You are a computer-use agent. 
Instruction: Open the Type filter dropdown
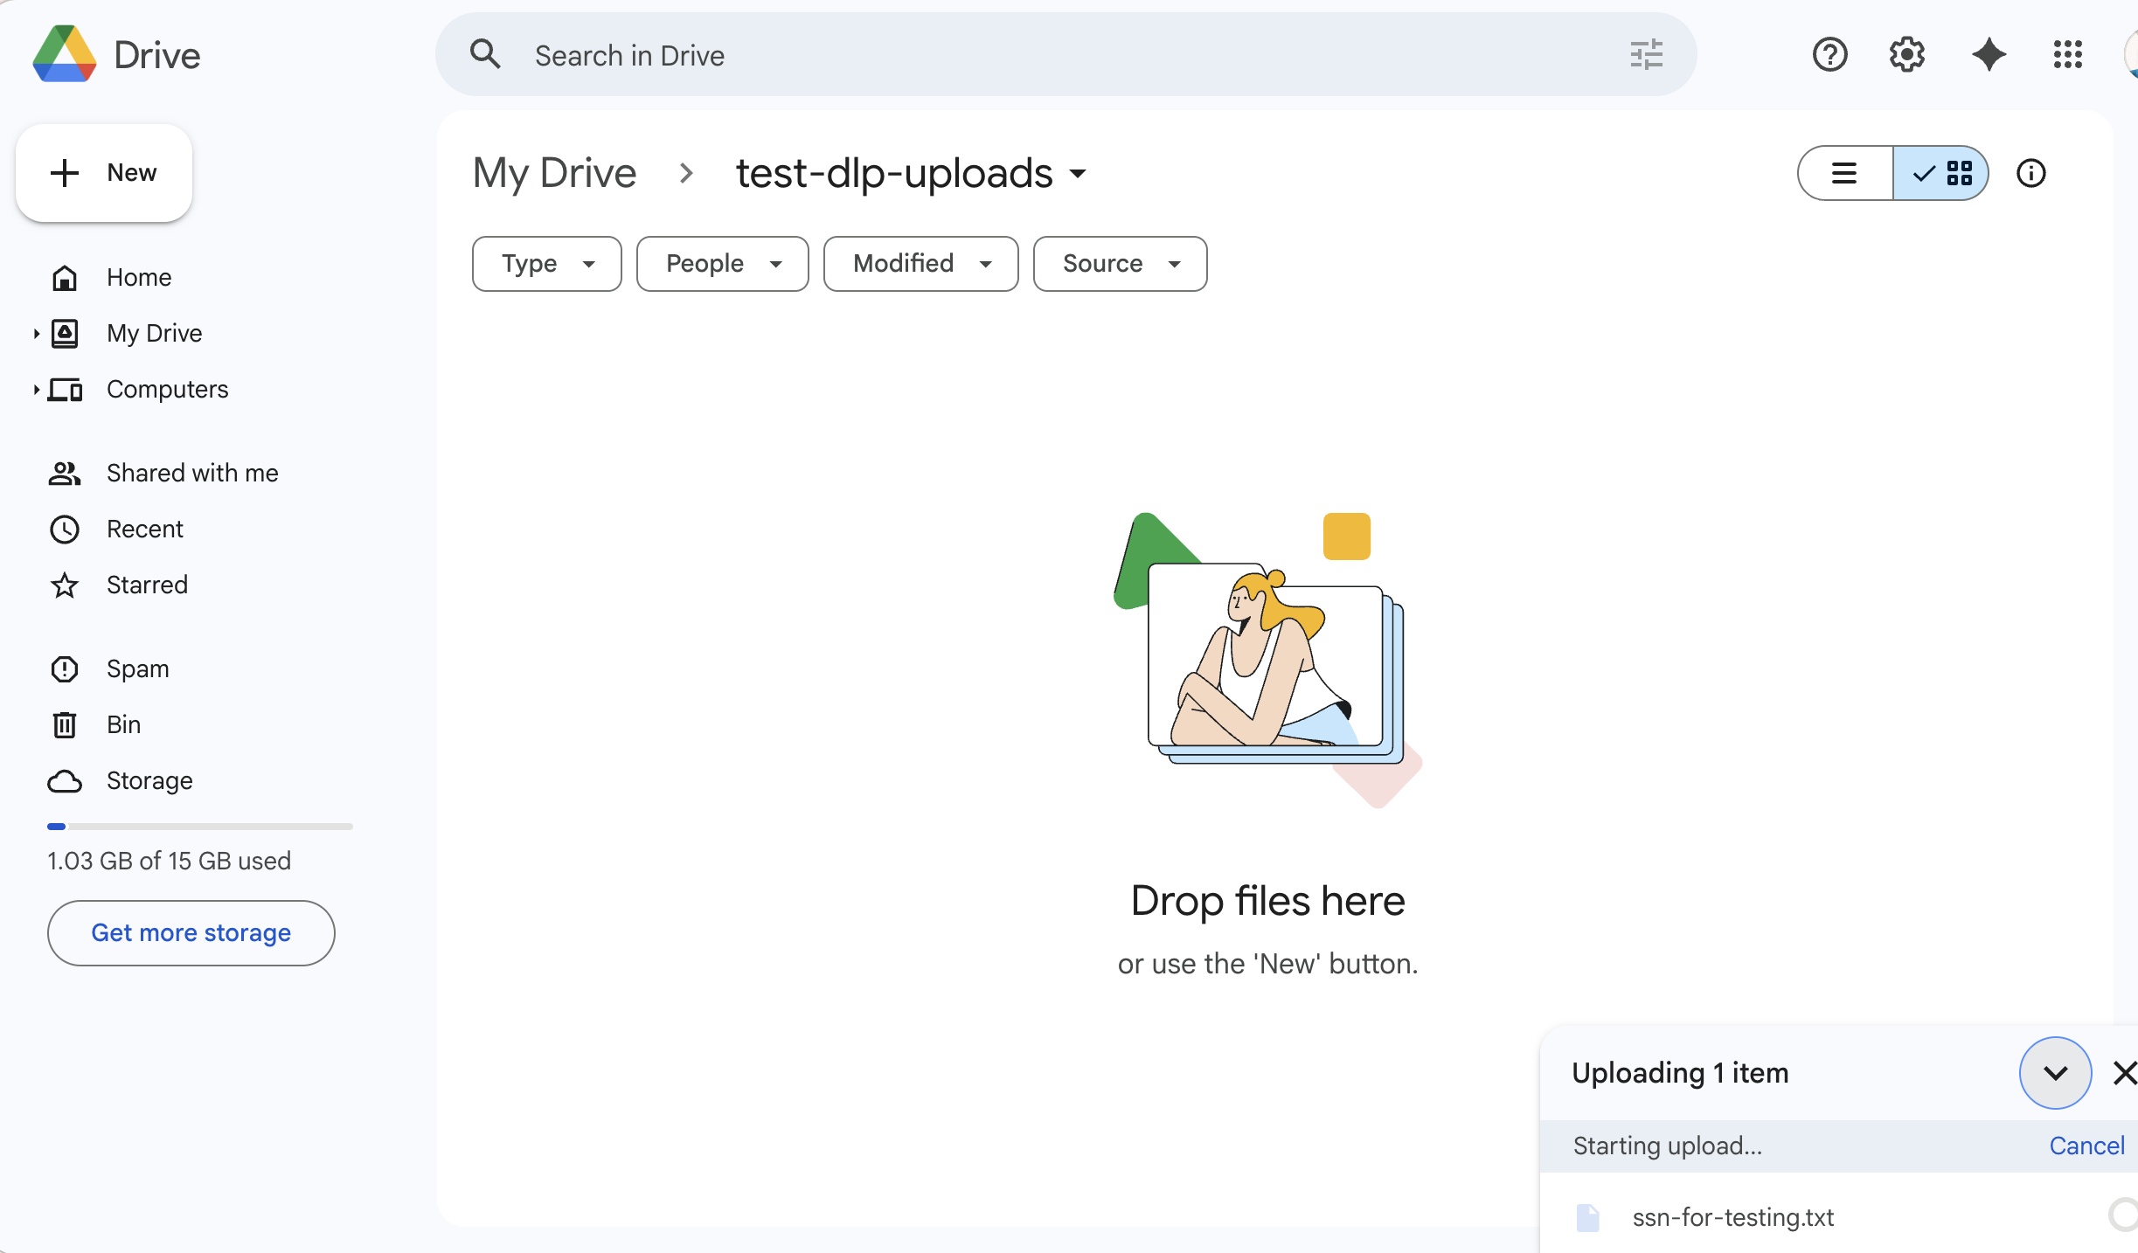click(545, 263)
